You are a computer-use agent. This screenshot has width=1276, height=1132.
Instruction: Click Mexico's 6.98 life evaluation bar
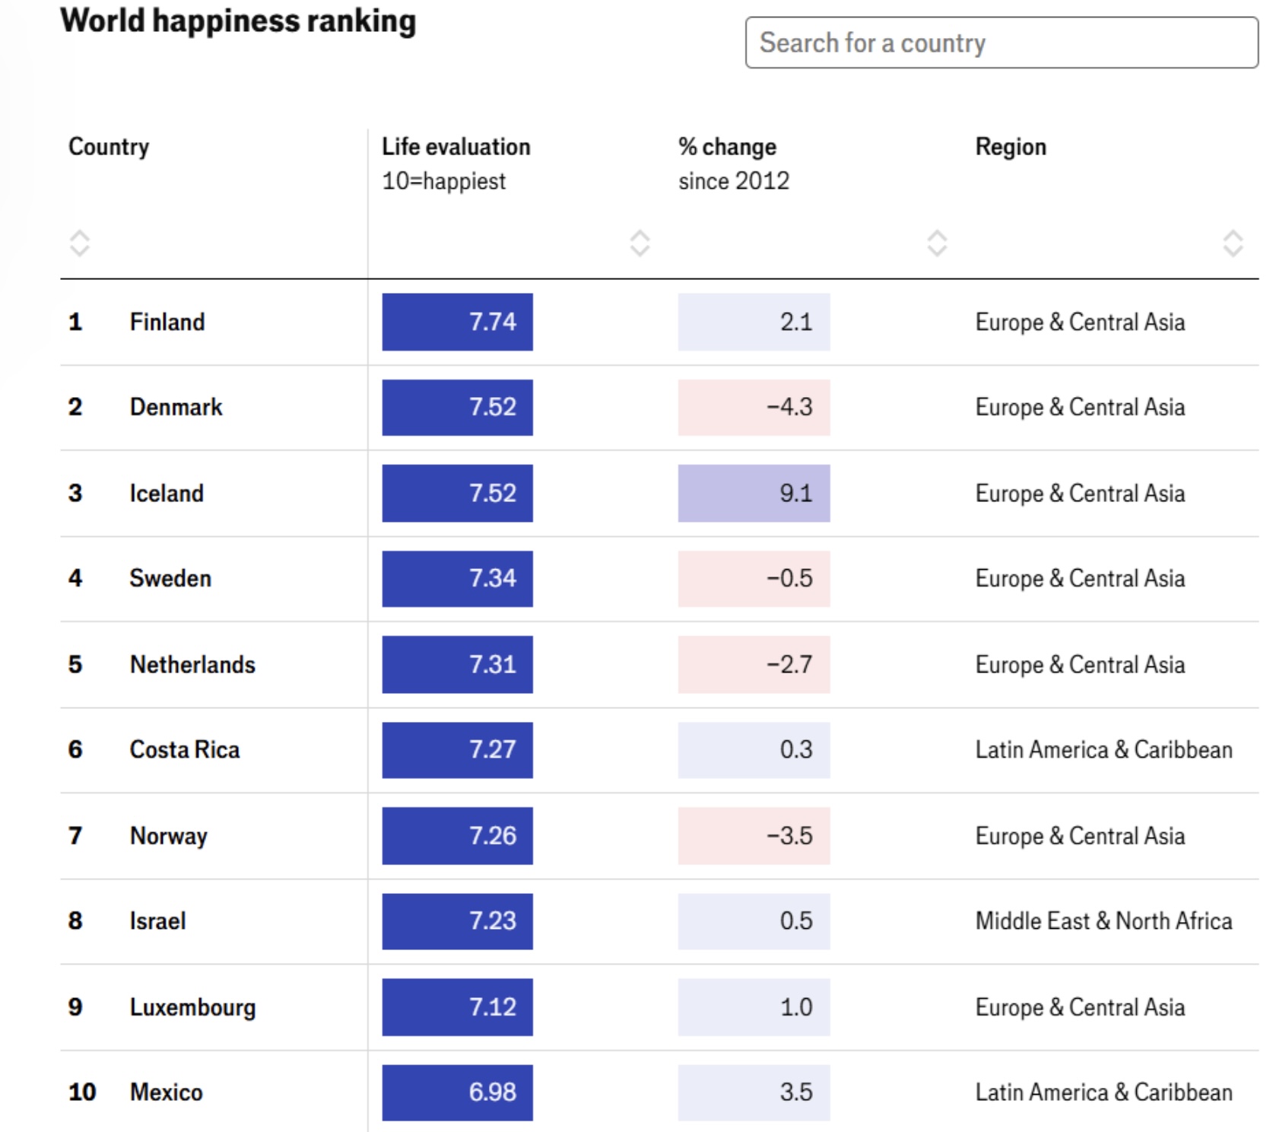click(x=457, y=1092)
